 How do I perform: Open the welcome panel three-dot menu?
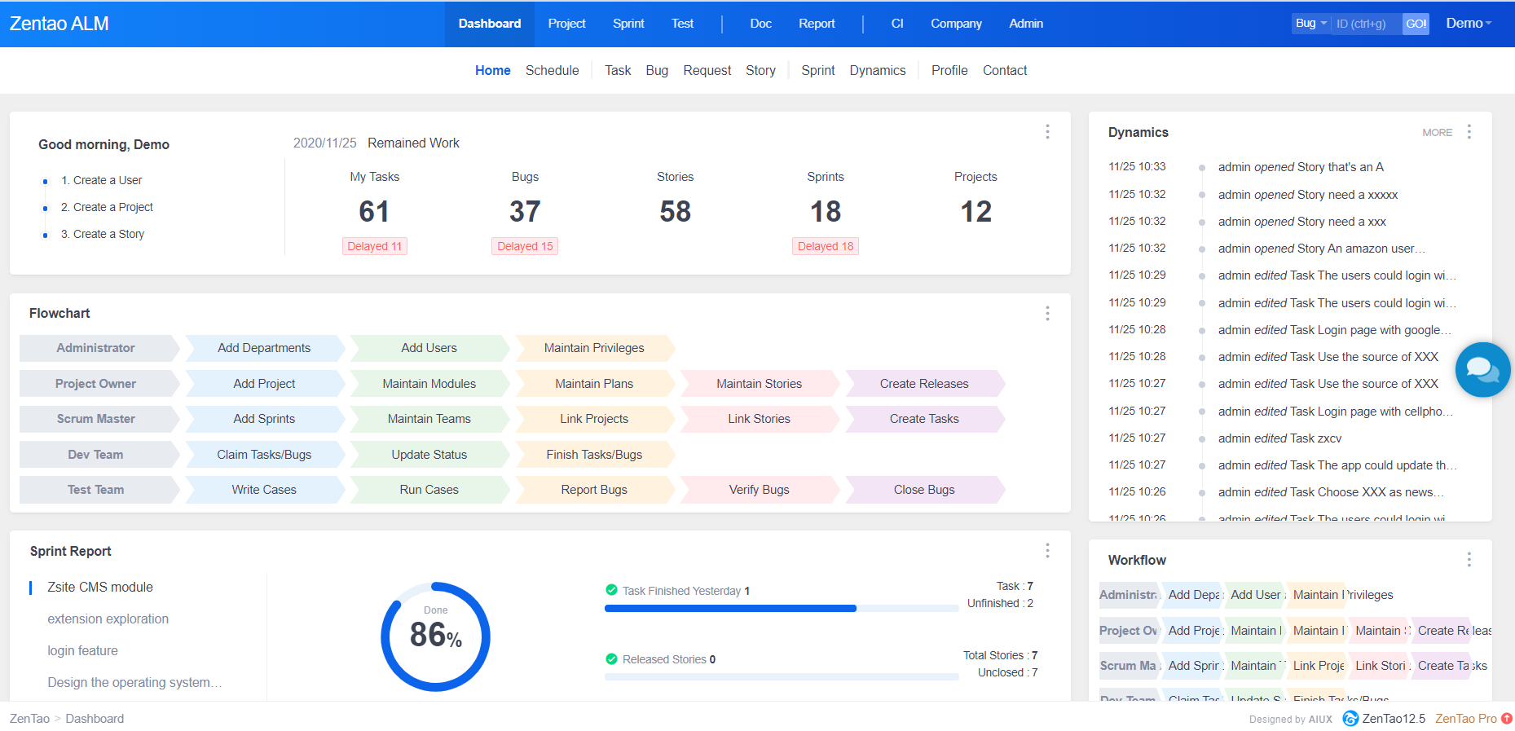pos(1047,132)
